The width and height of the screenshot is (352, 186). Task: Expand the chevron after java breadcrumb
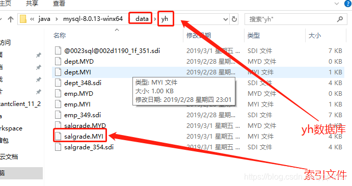pos(57,19)
